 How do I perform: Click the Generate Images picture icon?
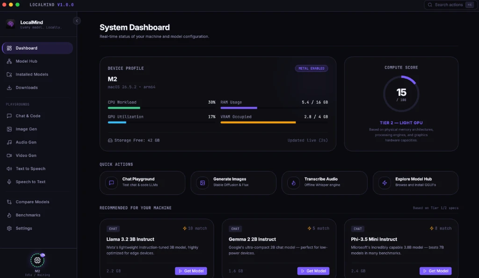click(x=202, y=183)
